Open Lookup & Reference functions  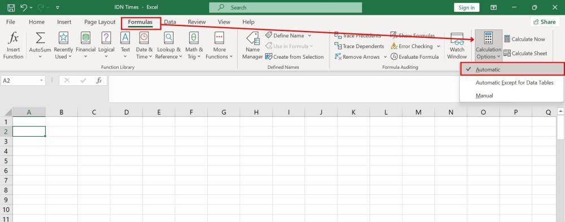(168, 45)
